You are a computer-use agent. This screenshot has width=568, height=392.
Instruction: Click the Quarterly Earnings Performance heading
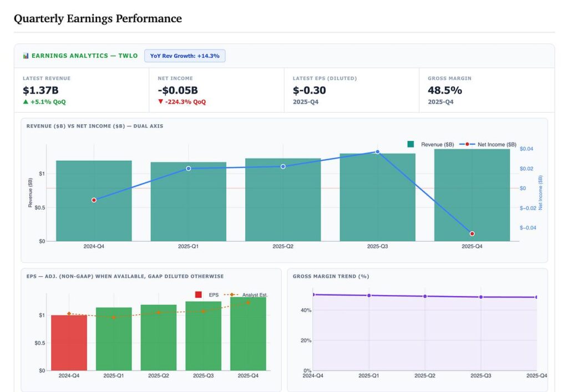(98, 18)
